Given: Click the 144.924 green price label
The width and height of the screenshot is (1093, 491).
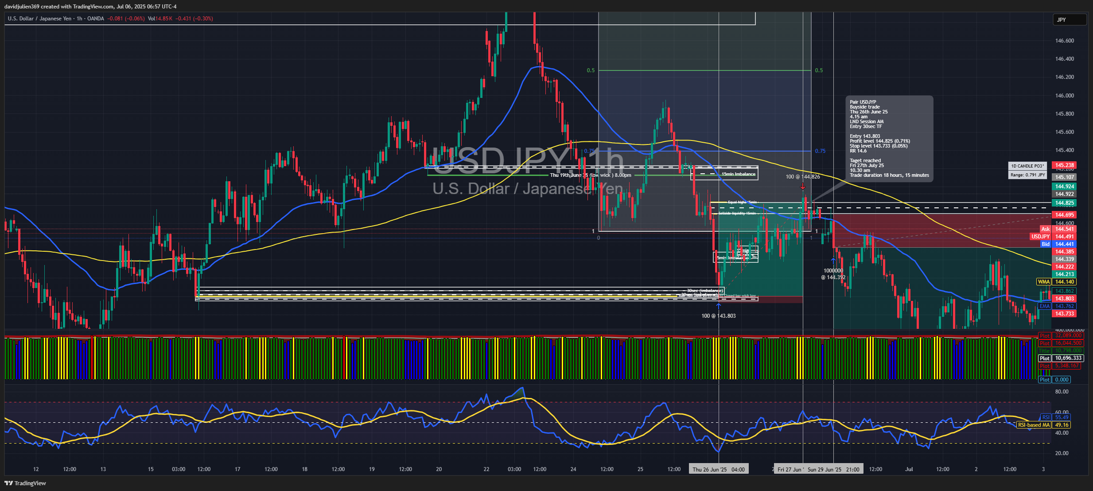Looking at the screenshot, I should coord(1064,187).
